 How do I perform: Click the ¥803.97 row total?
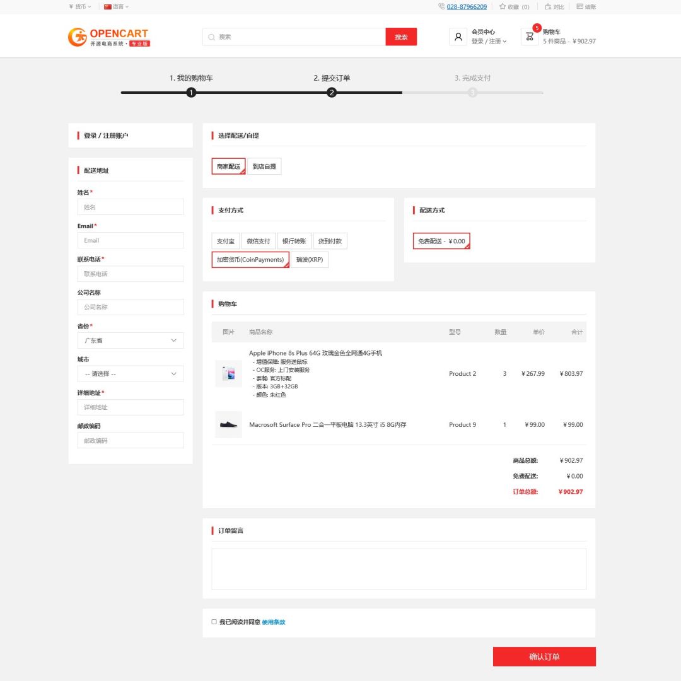point(571,373)
